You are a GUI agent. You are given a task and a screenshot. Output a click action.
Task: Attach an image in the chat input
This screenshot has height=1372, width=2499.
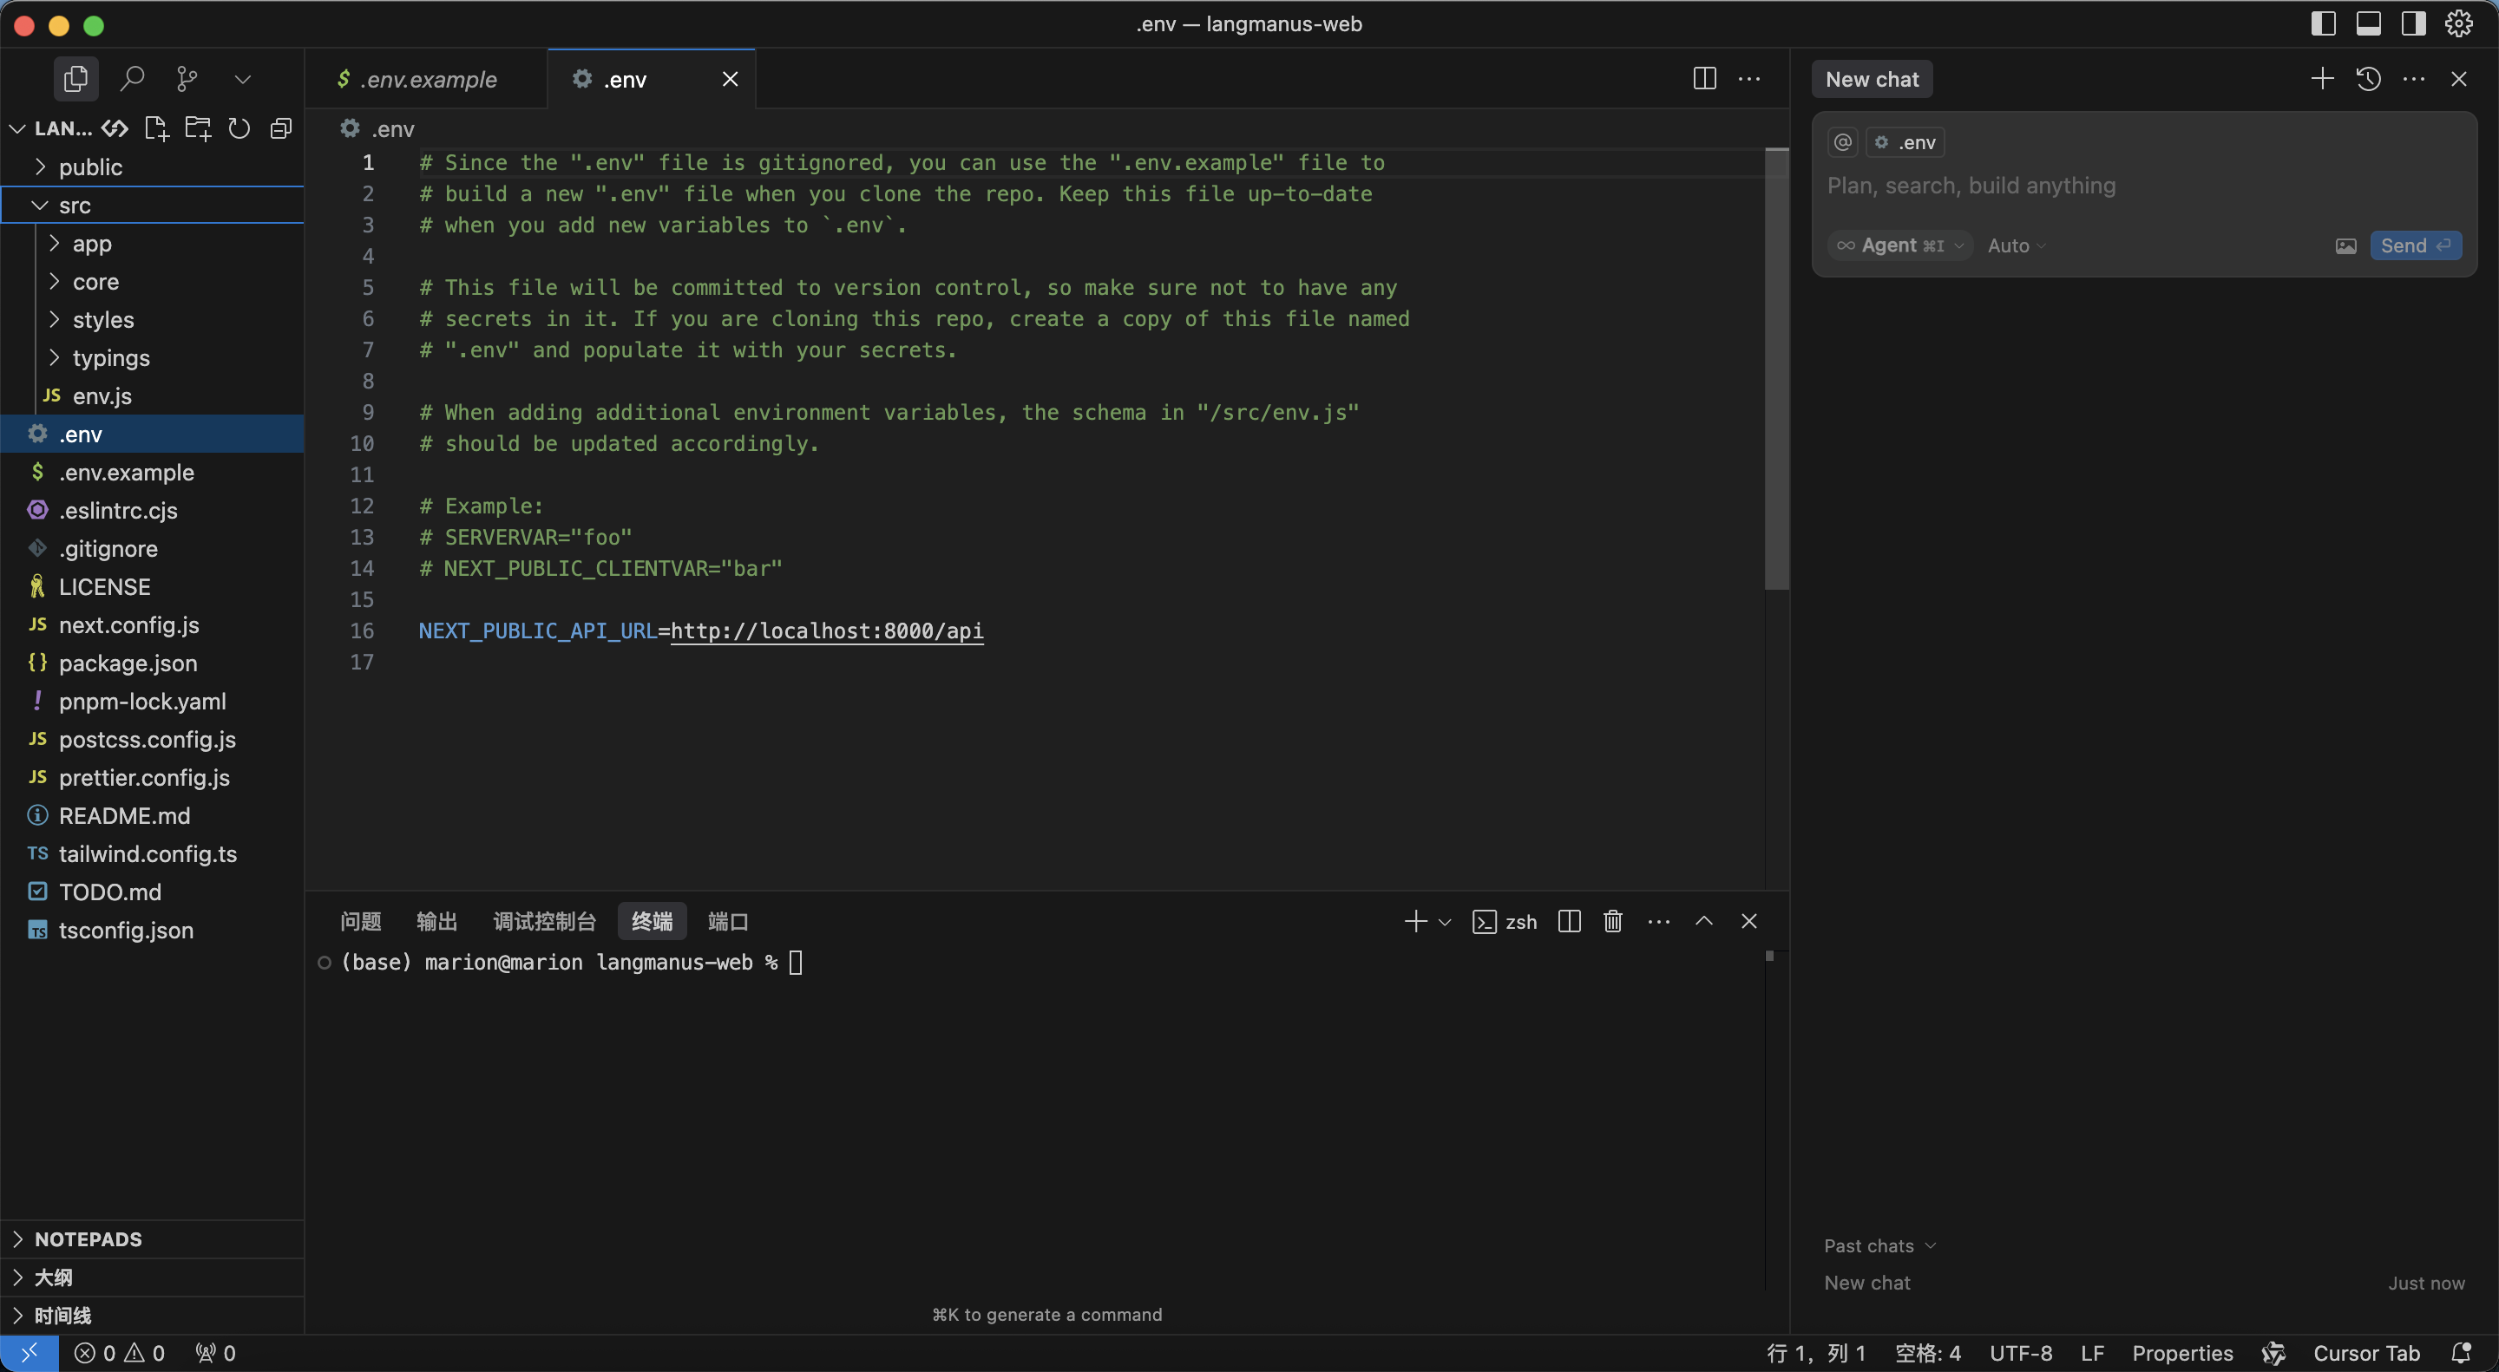(2345, 246)
